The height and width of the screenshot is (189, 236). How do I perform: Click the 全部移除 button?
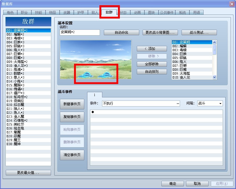coord(152,64)
